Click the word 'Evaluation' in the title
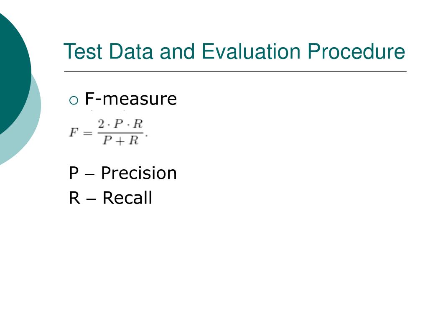 [251, 51]
